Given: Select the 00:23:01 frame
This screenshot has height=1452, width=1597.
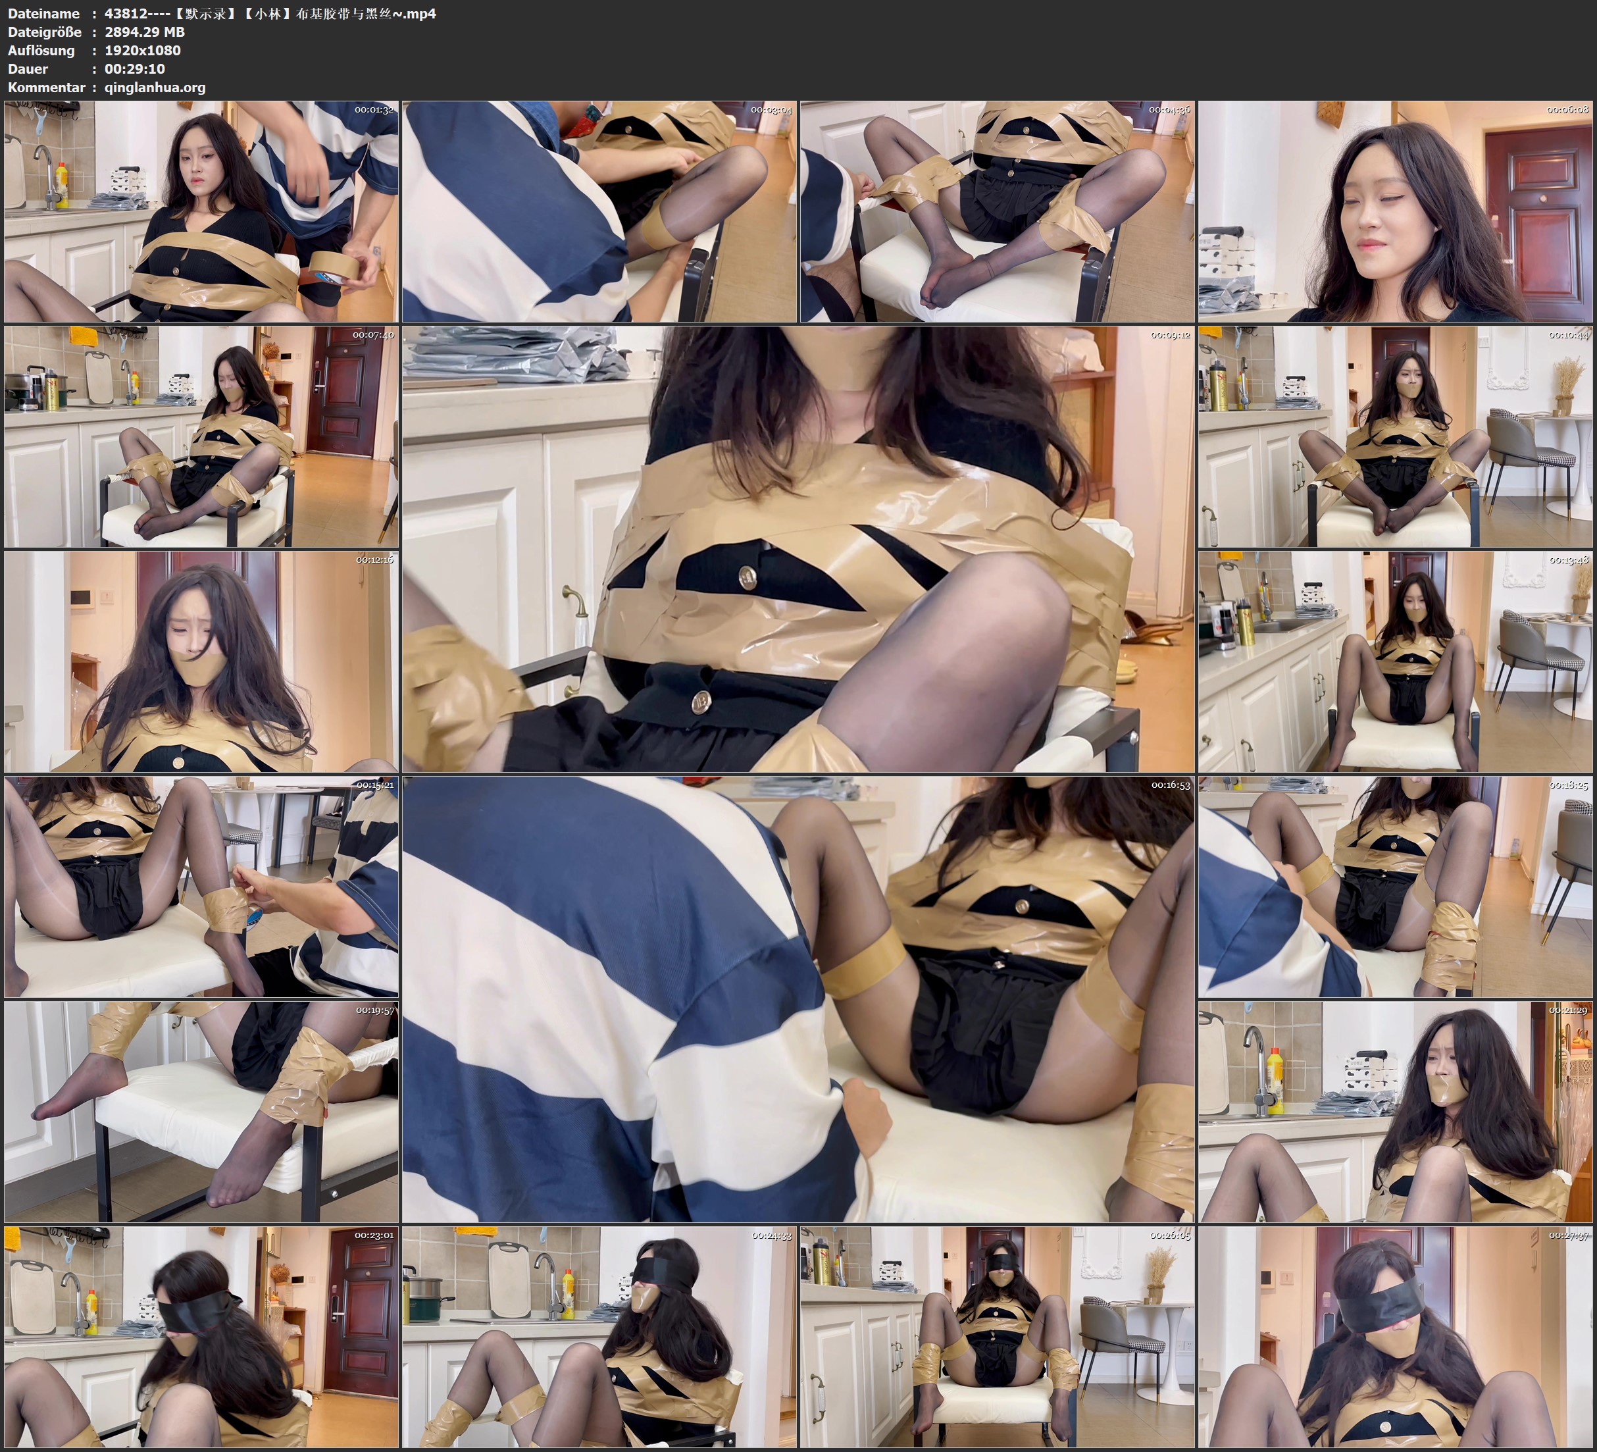Looking at the screenshot, I should 201,1336.
